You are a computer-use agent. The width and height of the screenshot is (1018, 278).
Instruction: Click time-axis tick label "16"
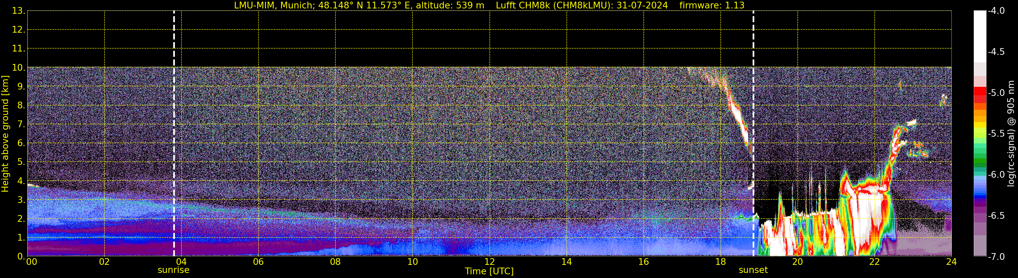(644, 262)
